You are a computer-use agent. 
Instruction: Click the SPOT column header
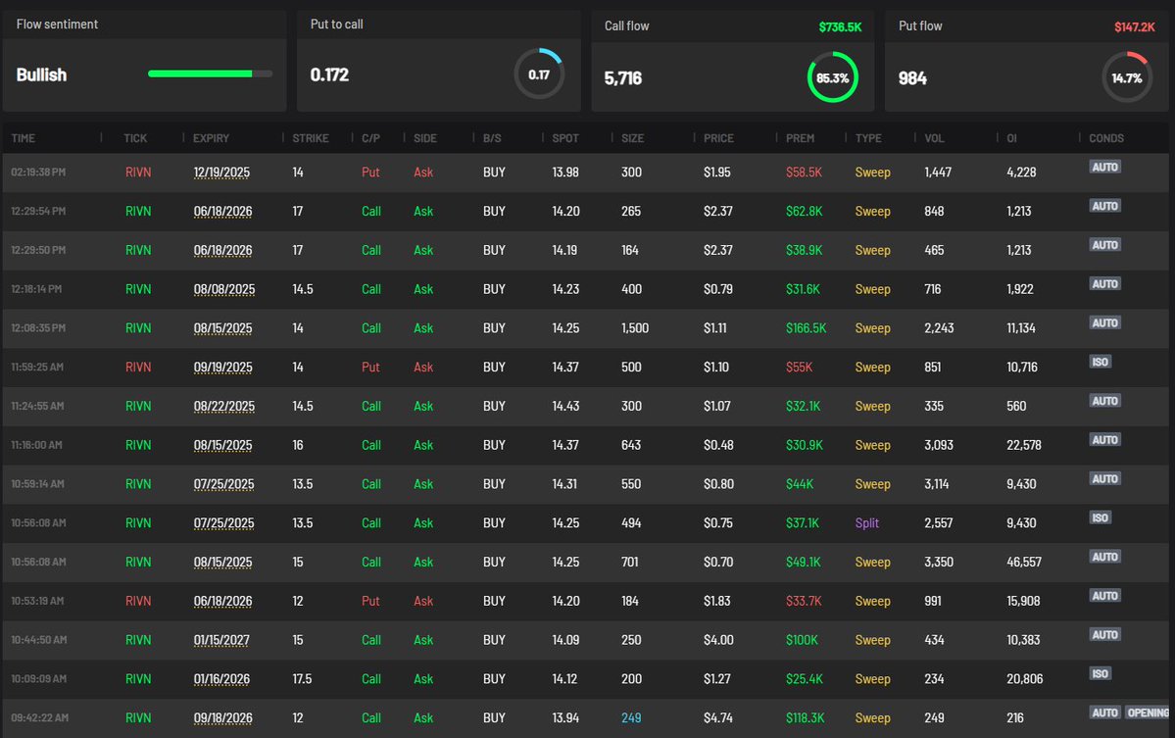565,138
